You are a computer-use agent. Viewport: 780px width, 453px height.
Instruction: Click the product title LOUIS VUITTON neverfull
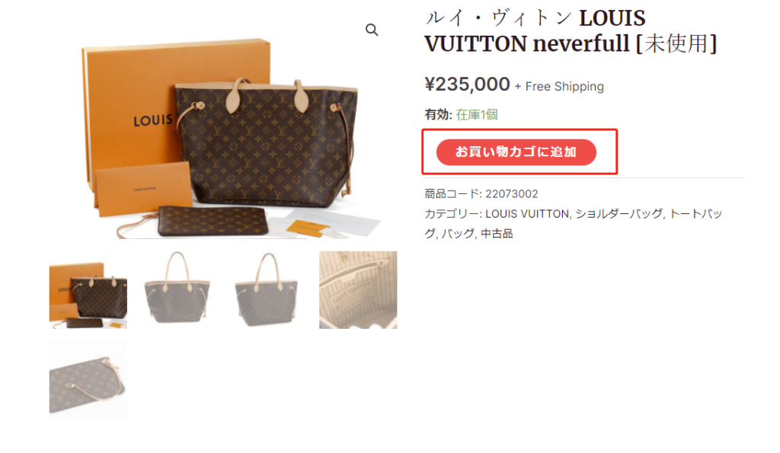(570, 30)
